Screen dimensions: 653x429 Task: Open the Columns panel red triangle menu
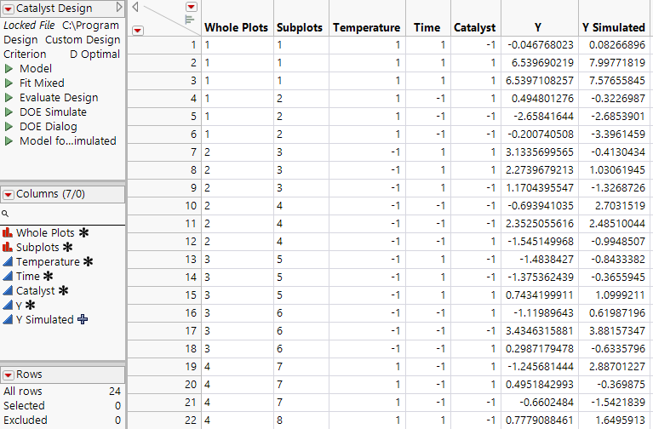click(9, 194)
